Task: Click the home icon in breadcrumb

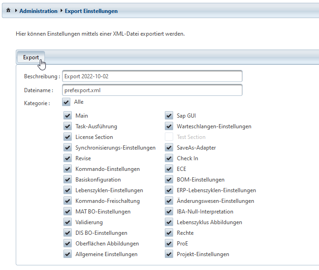Action: point(8,11)
